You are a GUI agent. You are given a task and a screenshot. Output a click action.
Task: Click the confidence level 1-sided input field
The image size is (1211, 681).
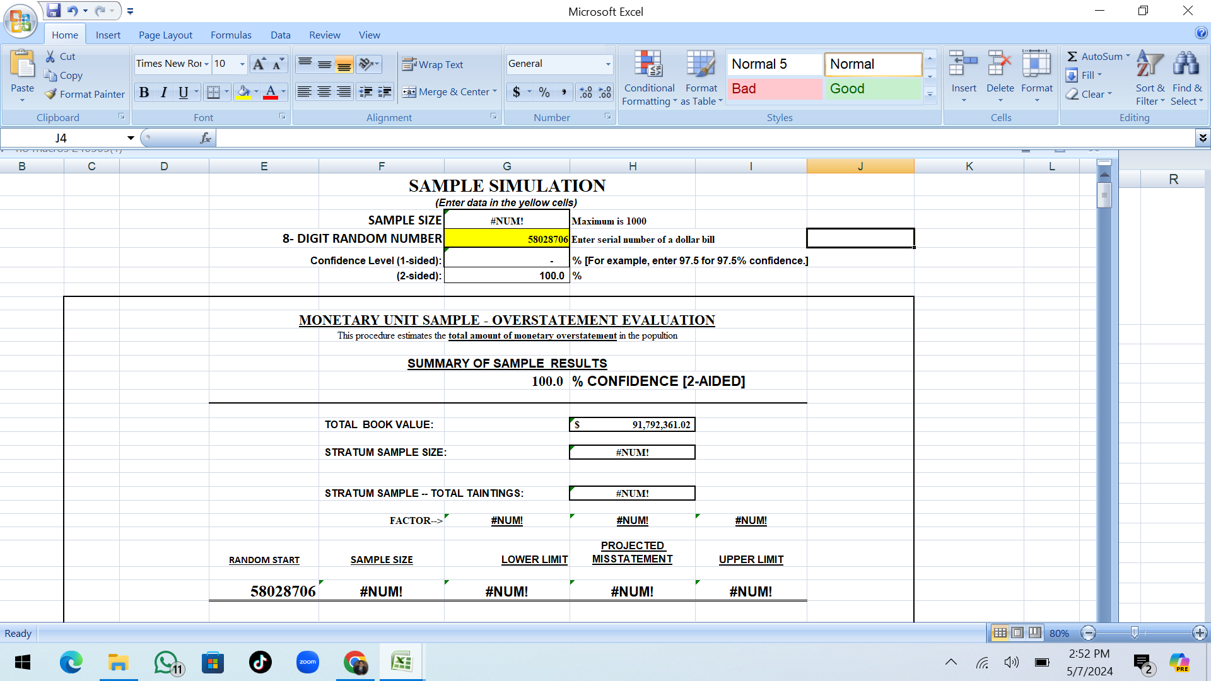506,260
